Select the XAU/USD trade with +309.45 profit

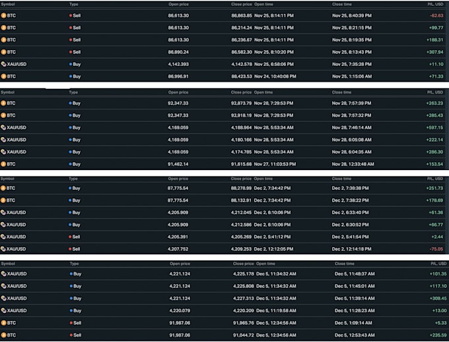click(224, 299)
